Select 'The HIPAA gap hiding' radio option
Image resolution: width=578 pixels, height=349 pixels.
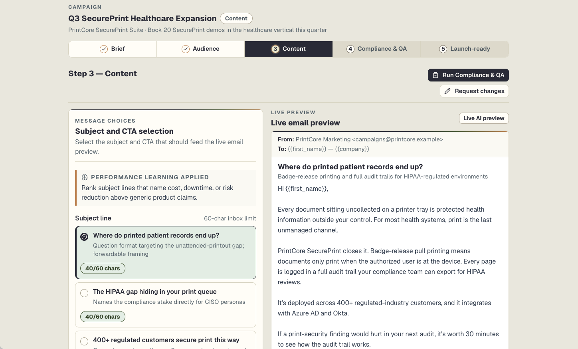[x=84, y=293]
